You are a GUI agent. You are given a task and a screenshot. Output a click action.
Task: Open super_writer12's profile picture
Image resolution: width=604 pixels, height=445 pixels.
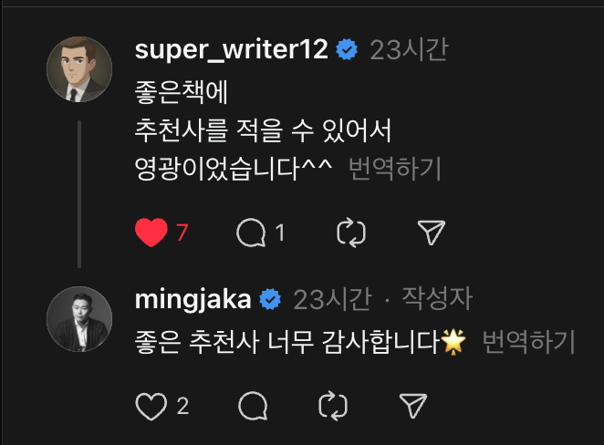[x=79, y=69]
